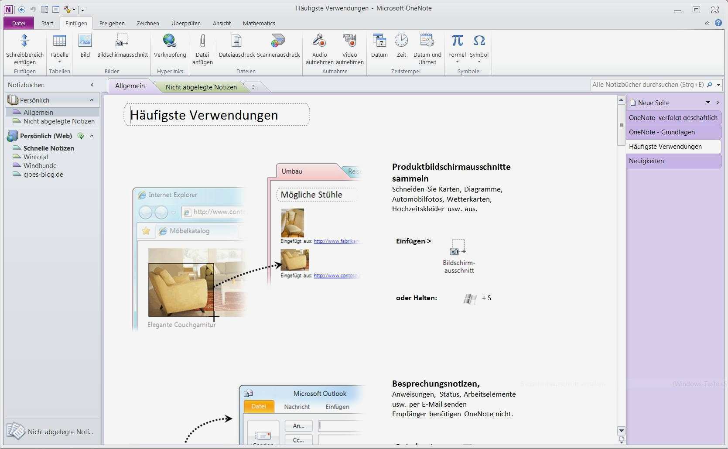Select the Allgemein section tab
Viewport: 728px width, 449px height.
[x=130, y=86]
